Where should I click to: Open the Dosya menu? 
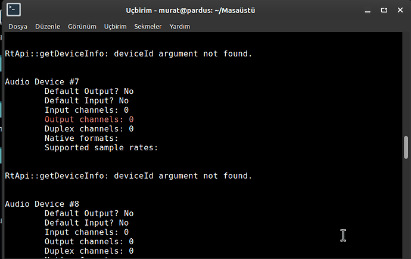(18, 27)
